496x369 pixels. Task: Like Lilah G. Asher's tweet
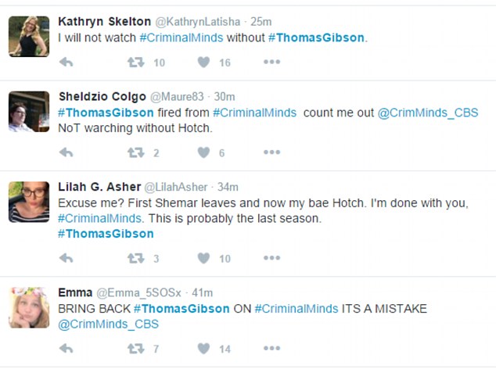pyautogui.click(x=203, y=258)
